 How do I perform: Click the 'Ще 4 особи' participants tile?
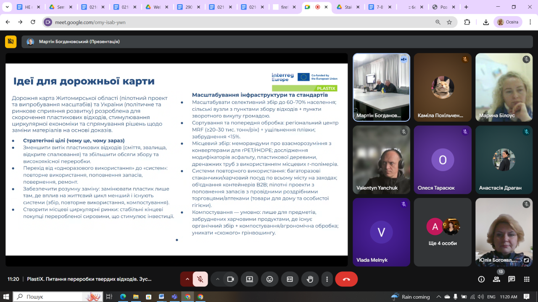443,232
